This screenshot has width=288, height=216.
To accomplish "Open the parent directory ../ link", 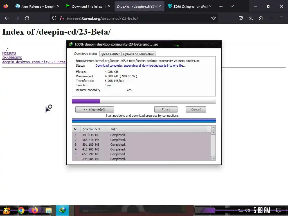I will (x=5, y=49).
